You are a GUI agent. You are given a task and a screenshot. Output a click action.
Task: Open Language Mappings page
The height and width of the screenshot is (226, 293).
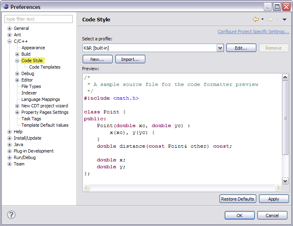pyautogui.click(x=40, y=99)
